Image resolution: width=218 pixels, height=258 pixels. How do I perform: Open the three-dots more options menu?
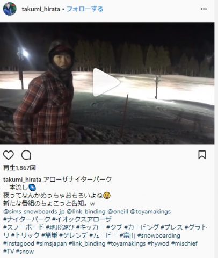click(204, 9)
